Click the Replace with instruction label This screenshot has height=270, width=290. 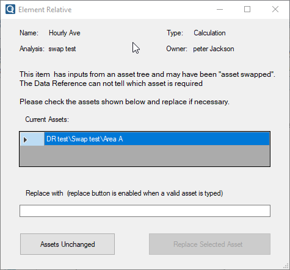point(125,193)
